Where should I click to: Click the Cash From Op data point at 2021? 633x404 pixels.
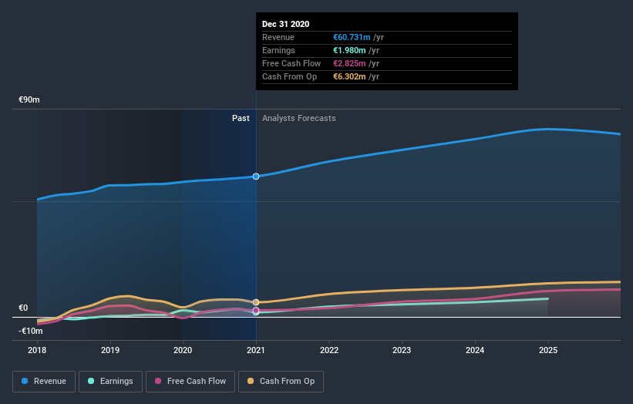click(x=256, y=302)
